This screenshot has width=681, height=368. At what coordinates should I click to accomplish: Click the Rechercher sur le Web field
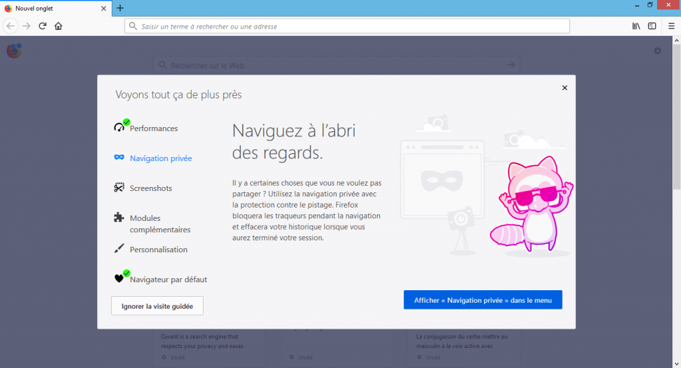click(336, 65)
